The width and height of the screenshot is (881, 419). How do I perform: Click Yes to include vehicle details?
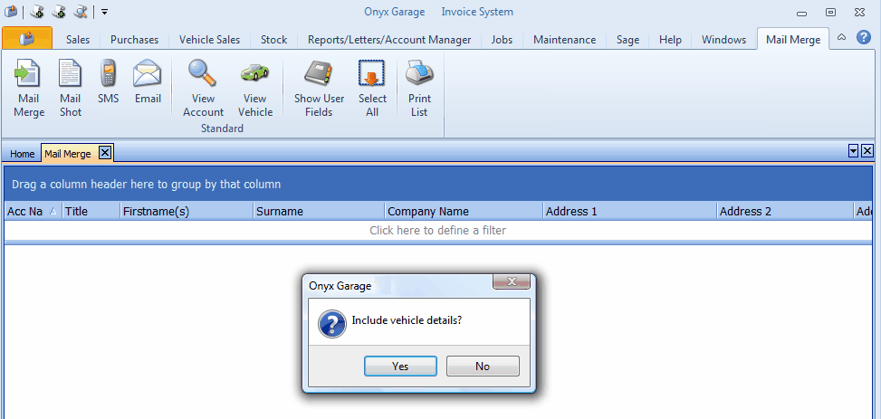click(x=400, y=367)
